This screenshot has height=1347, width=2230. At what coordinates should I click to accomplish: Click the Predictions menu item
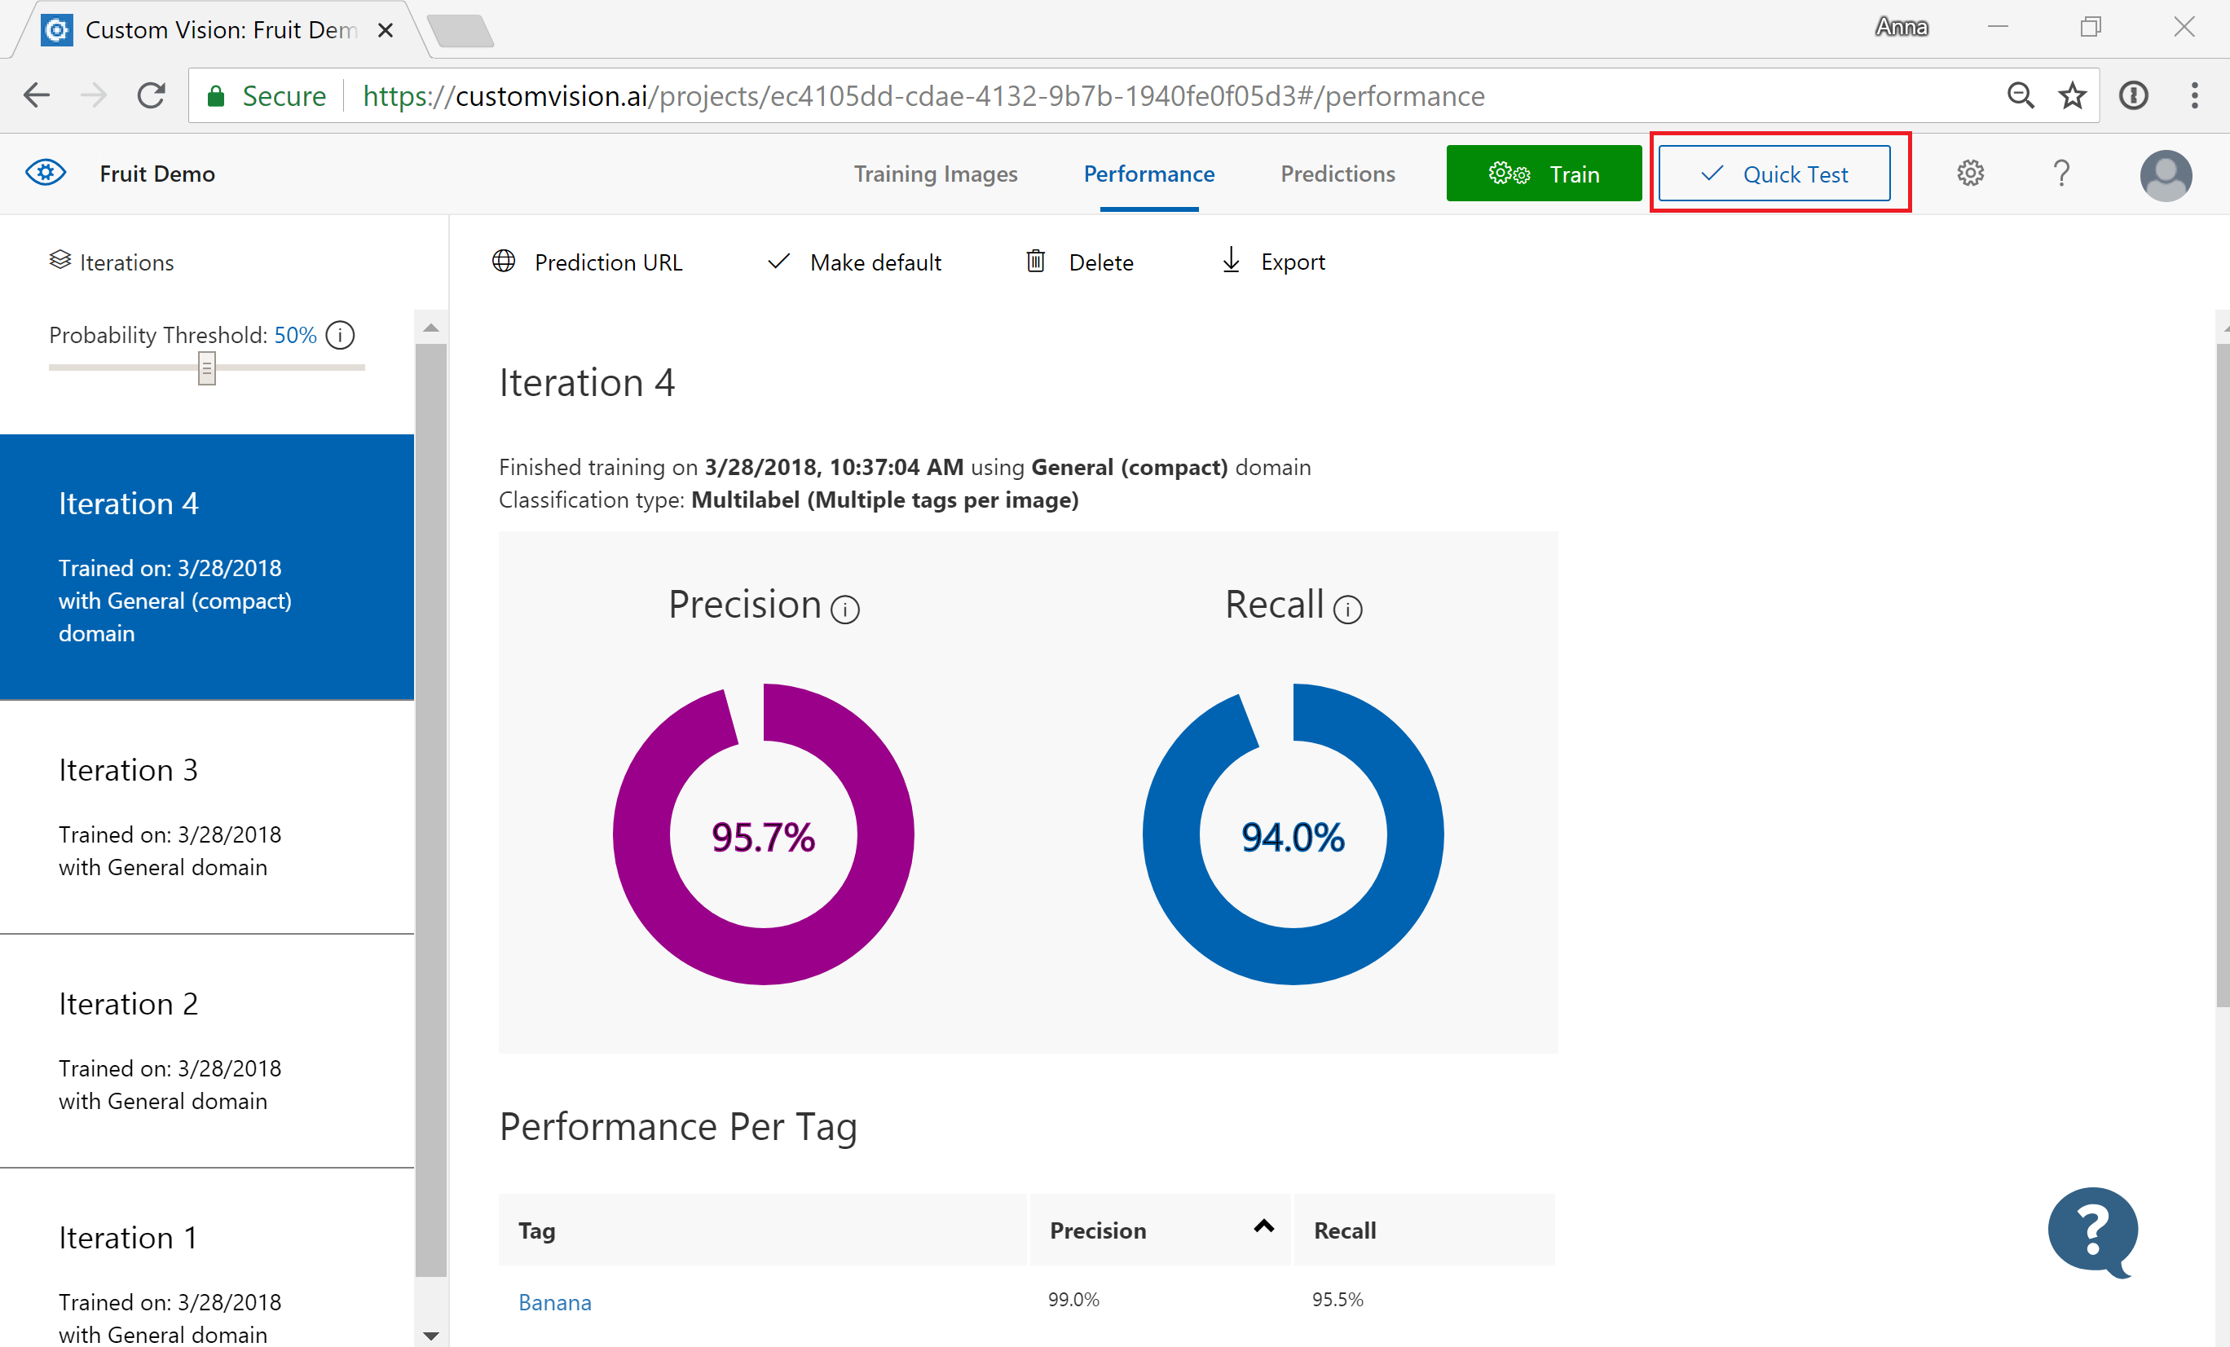coord(1337,174)
